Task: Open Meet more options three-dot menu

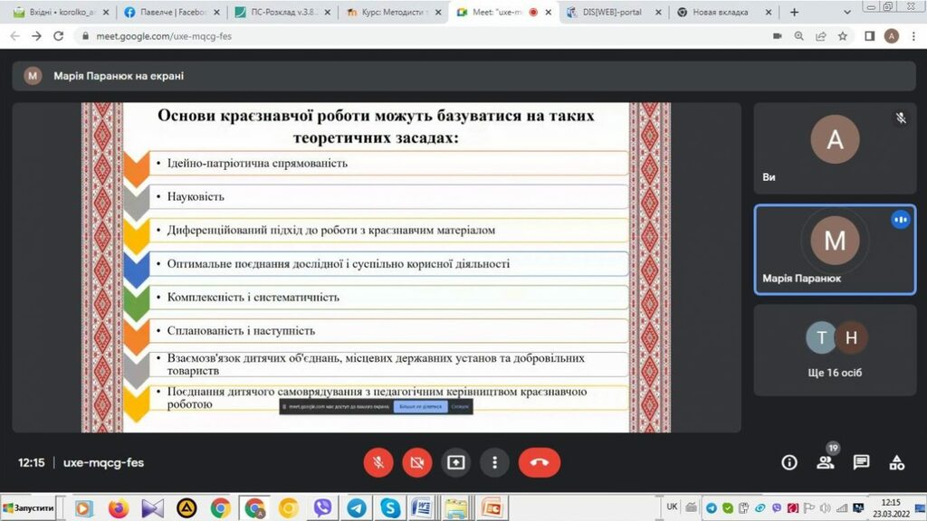Action: (494, 462)
